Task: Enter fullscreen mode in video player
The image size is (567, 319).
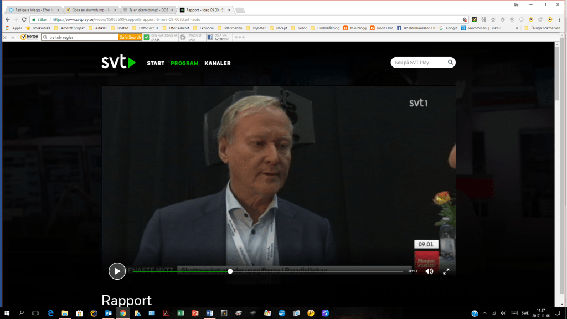Action: 446,271
